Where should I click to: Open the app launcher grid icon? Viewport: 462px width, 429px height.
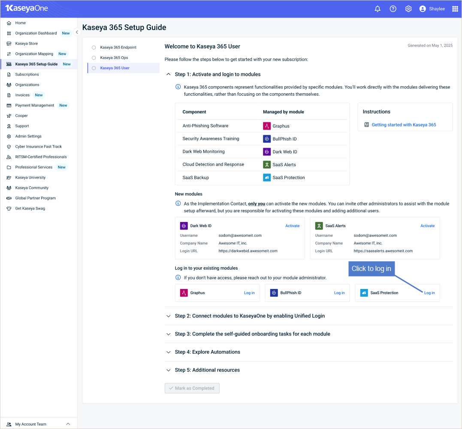point(455,9)
